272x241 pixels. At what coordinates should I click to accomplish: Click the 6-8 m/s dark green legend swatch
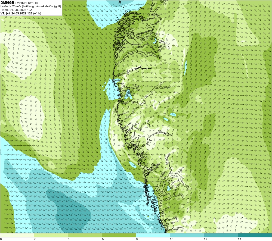[x=119, y=235]
